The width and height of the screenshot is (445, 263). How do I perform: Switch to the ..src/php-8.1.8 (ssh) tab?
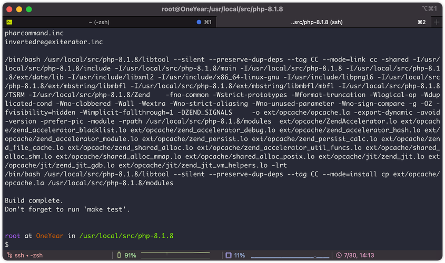[x=323, y=22]
